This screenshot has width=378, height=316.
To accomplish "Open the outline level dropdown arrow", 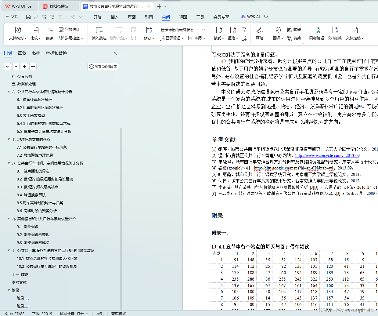I will [8, 66].
